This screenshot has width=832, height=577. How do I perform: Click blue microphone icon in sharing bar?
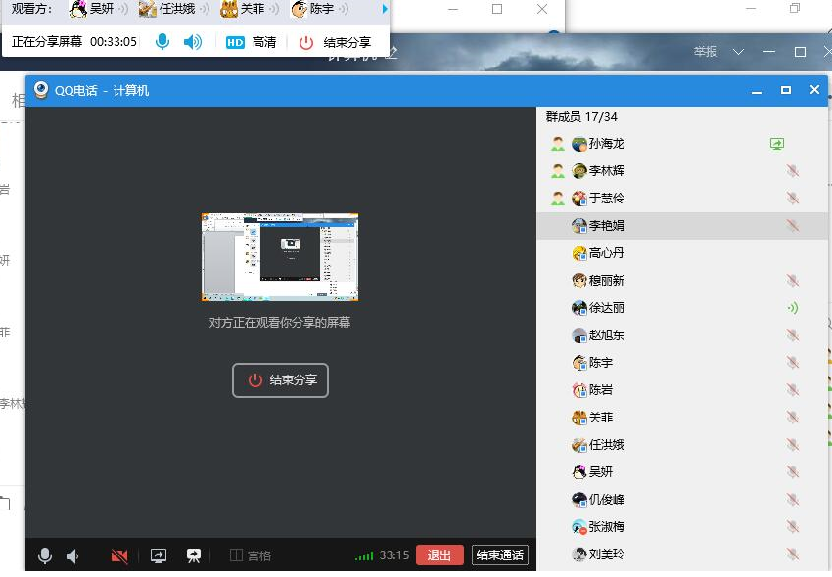tap(162, 42)
